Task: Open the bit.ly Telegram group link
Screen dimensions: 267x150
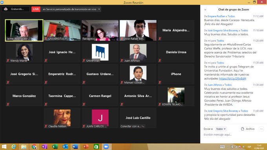Action: pos(232,79)
